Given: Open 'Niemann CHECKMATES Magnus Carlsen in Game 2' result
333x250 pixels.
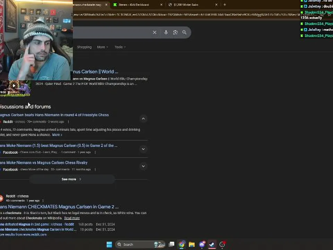Looking at the screenshot, I should [59, 207].
